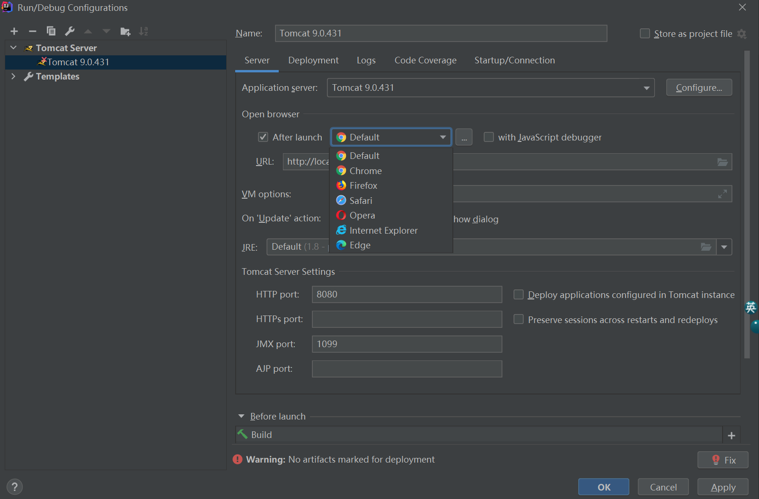This screenshot has width=759, height=499.
Task: Remove the selected configuration with minus icon
Action: [33, 31]
